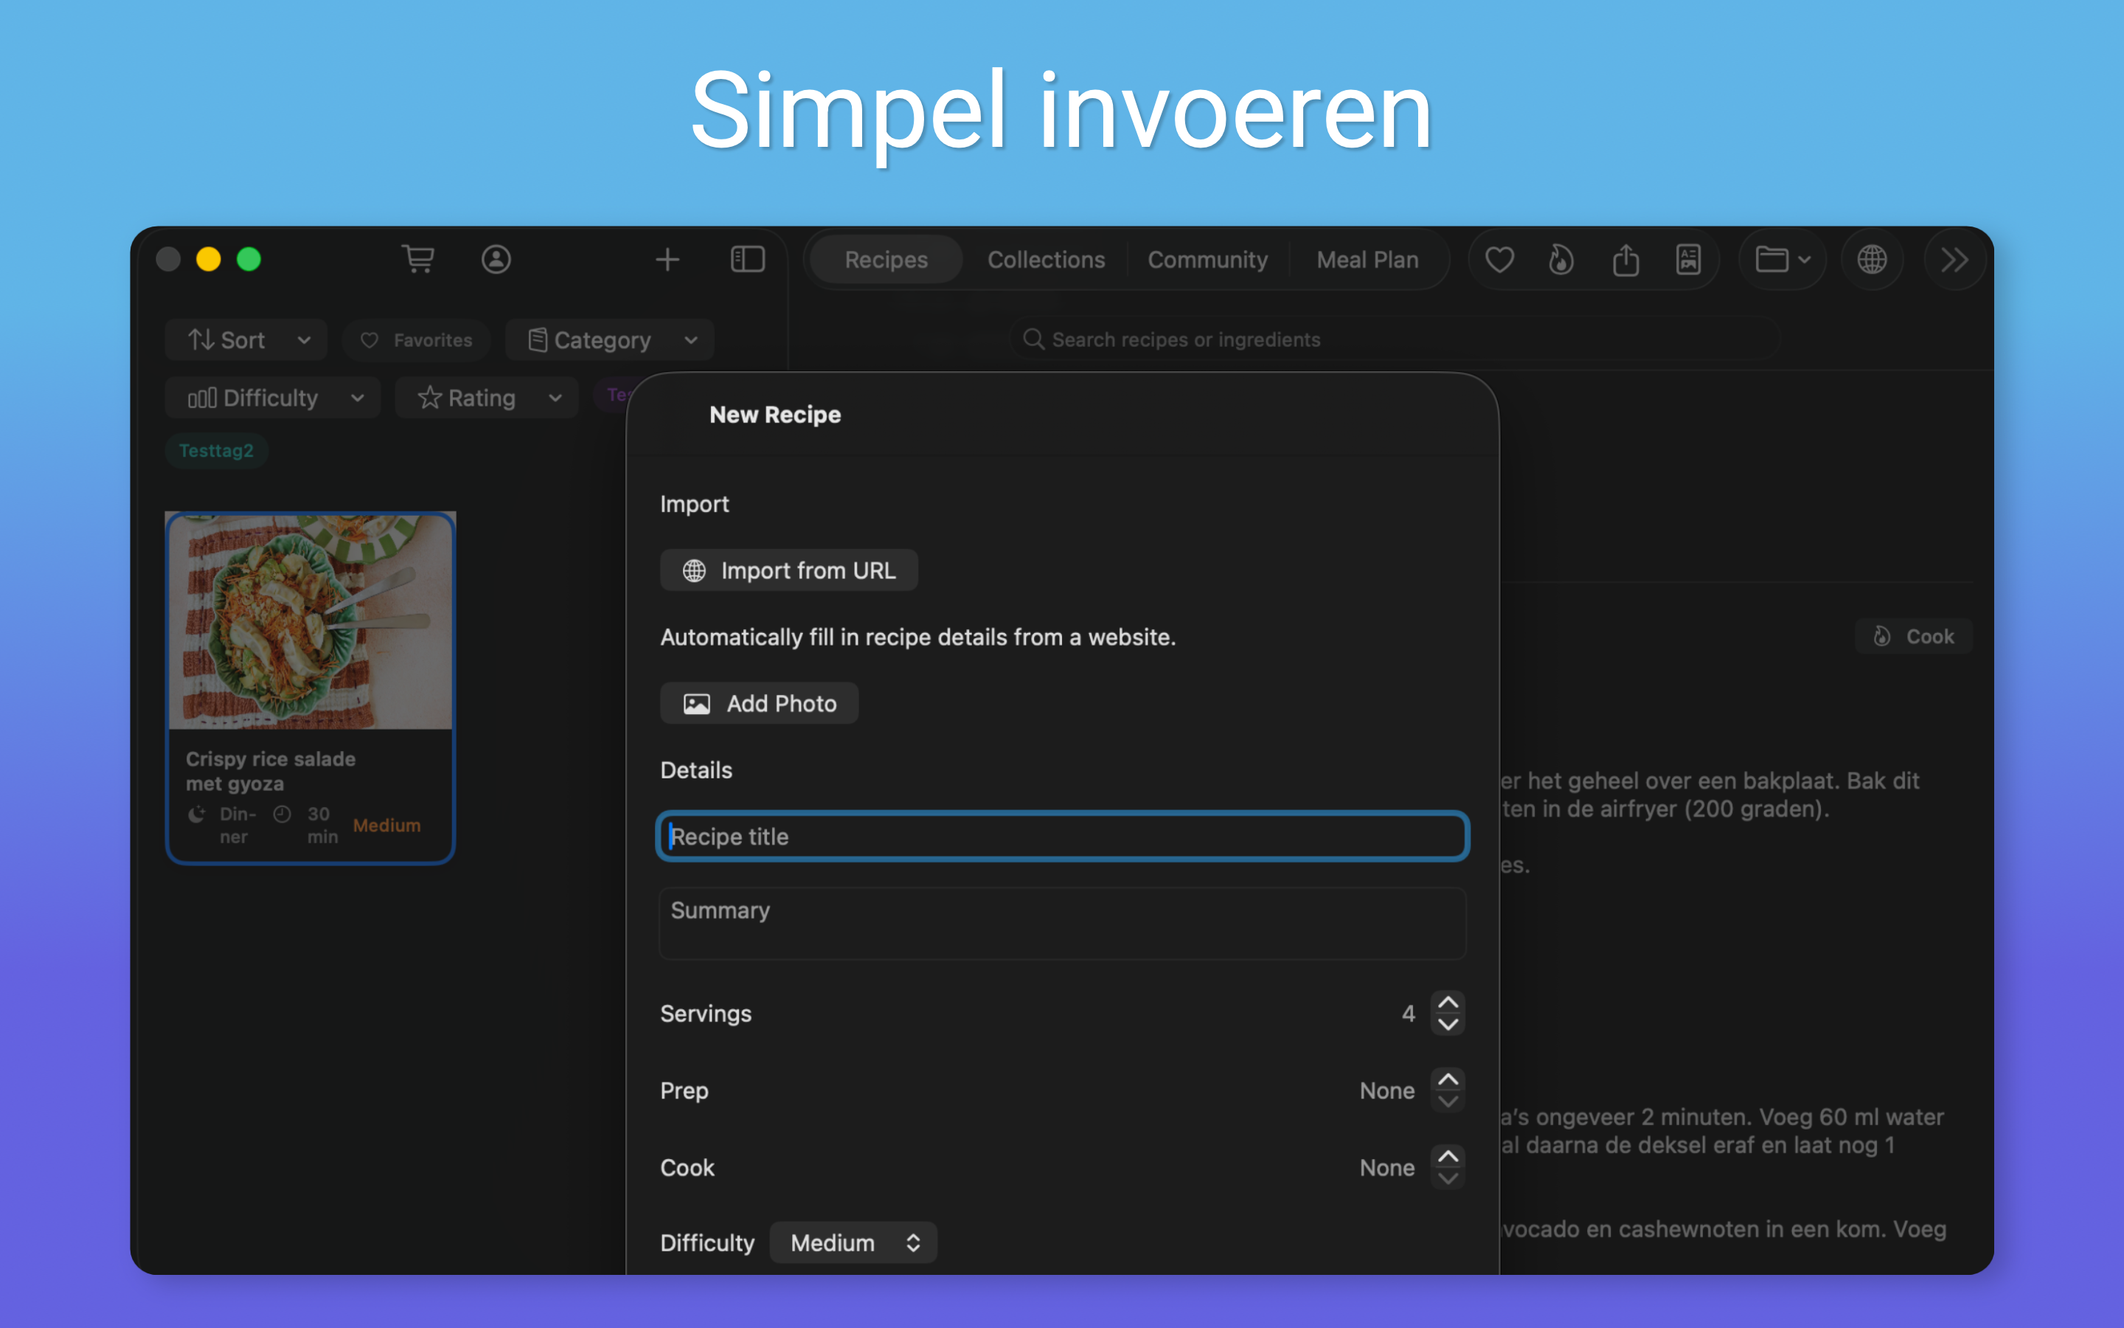Toggle the Testtag2 tag filter
The width and height of the screenshot is (2124, 1328).
216,451
